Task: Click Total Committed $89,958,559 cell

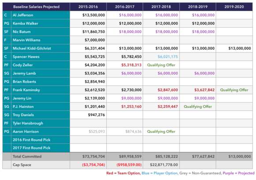Action: point(125,156)
